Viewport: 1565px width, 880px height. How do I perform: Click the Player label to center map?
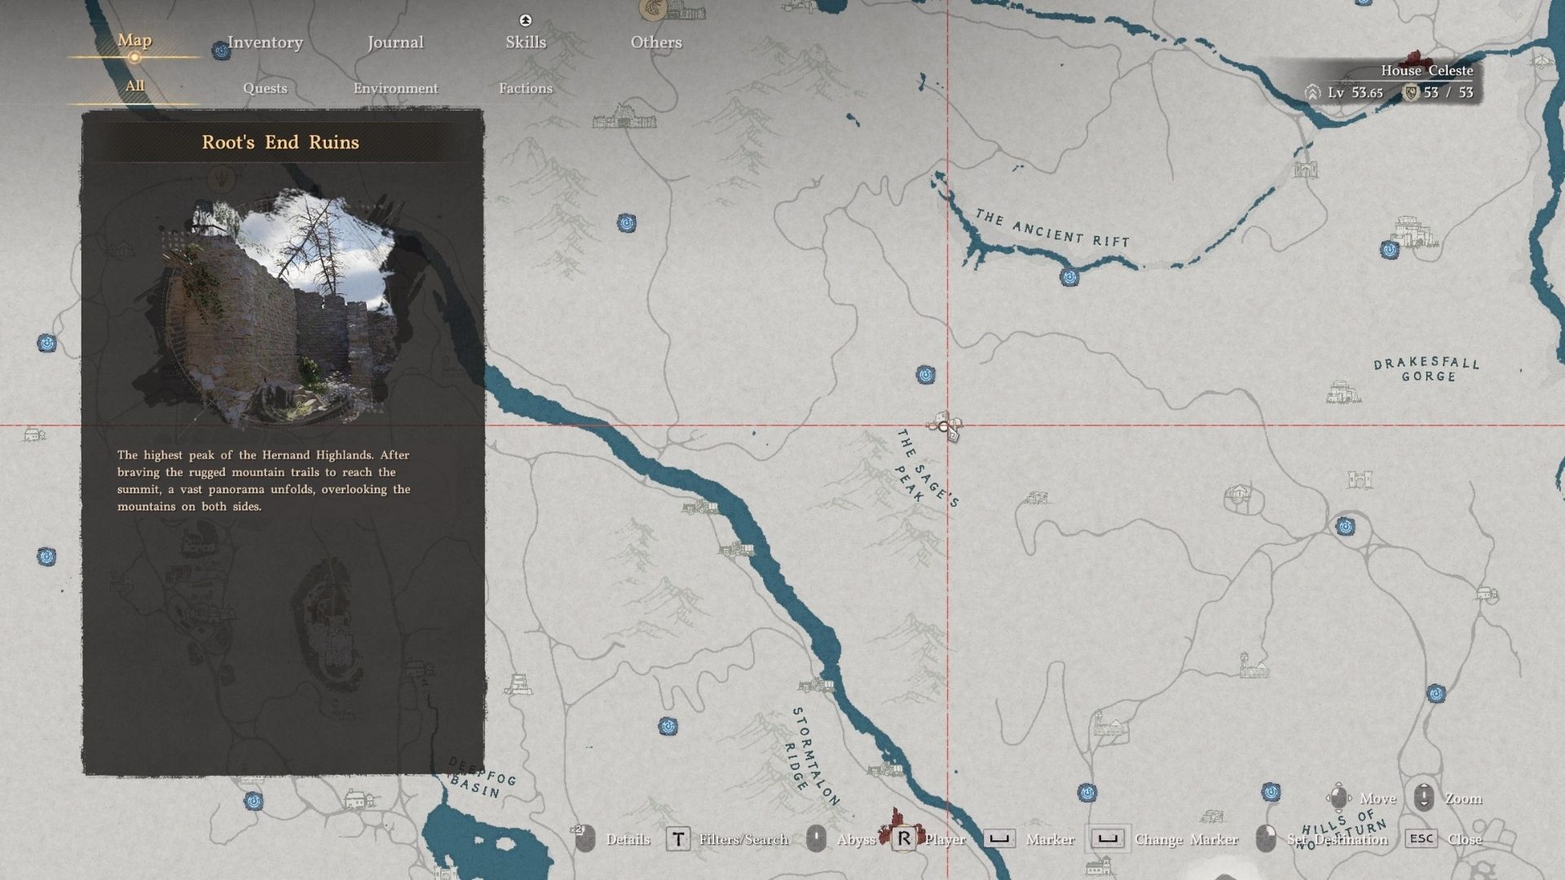[x=945, y=839]
